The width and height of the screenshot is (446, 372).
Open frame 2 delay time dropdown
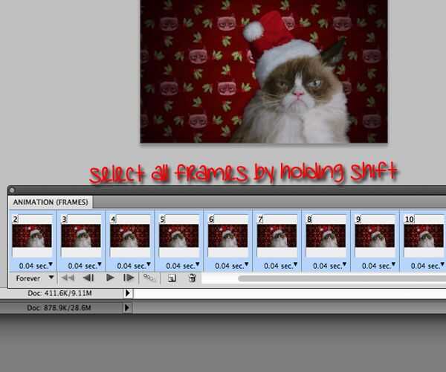point(36,266)
